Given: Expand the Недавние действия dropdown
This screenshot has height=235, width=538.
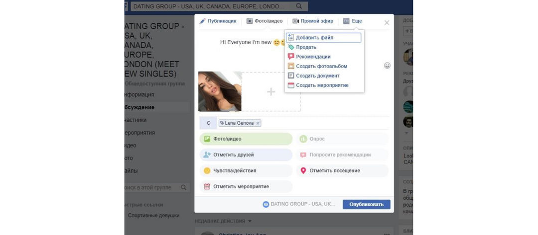Looking at the screenshot, I should coord(223,221).
